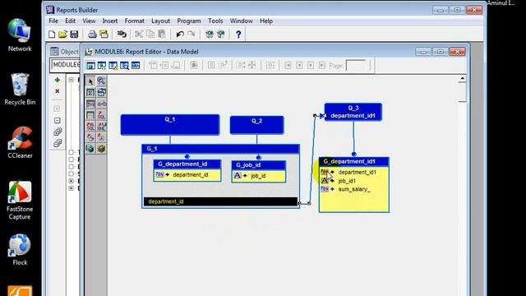Choose the XML Query tool
Image resolution: width=526 pixels, height=296 pixels.
coord(101,126)
